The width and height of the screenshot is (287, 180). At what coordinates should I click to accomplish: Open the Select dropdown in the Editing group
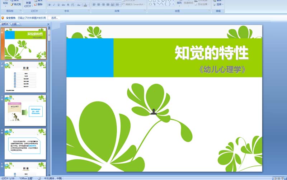[x=218, y=4]
